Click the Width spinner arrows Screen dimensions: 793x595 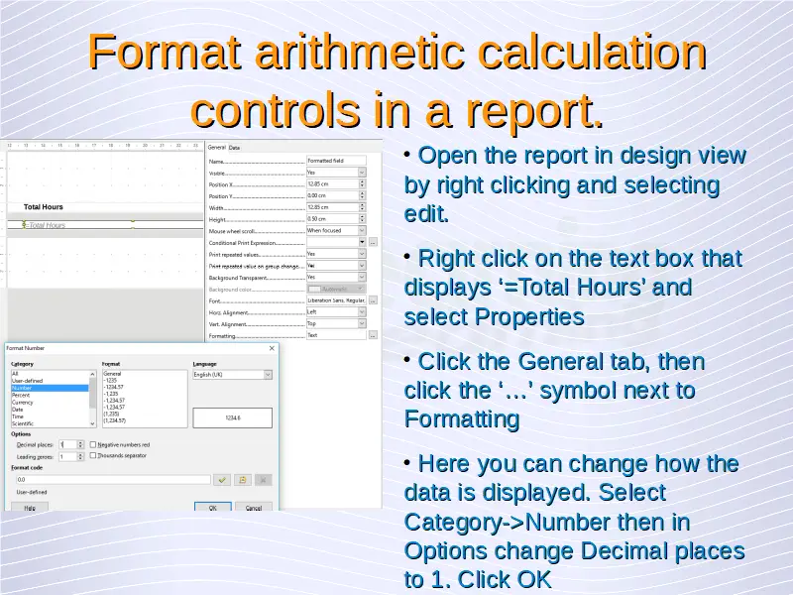click(362, 207)
